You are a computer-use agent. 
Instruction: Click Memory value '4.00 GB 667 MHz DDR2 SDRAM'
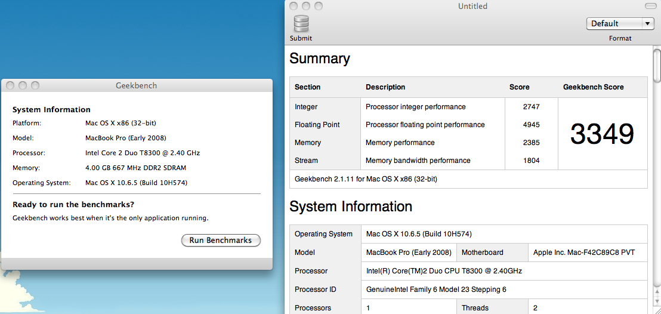135,168
